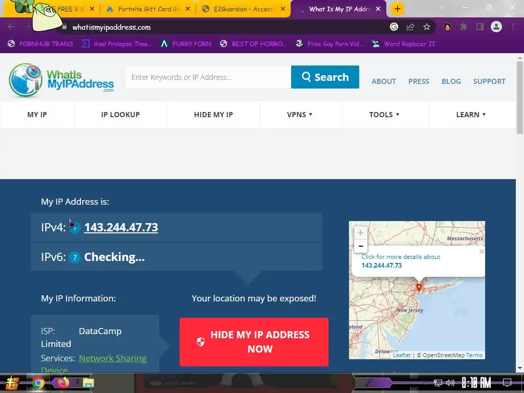Open the Leaflet attribution link
524x393 pixels.
(402, 355)
